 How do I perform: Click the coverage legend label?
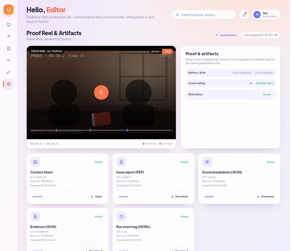tap(166, 144)
